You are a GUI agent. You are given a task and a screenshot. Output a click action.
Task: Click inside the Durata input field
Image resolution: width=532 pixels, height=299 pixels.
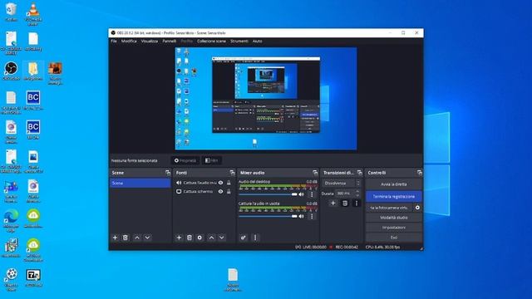344,194
